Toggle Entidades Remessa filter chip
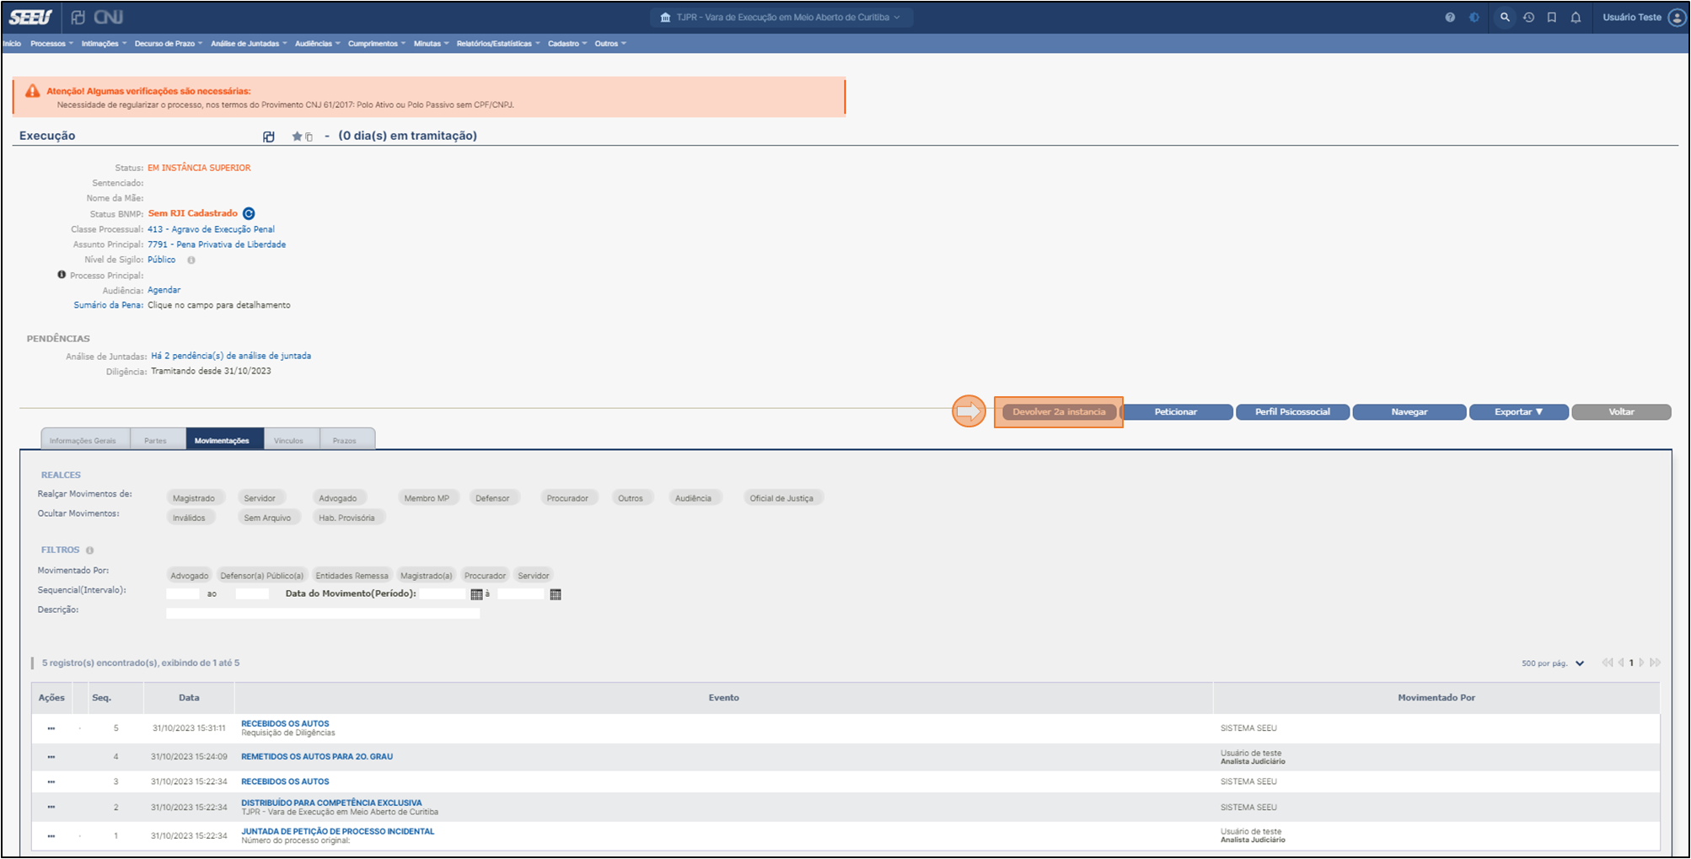The image size is (1691, 859). pyautogui.click(x=352, y=576)
